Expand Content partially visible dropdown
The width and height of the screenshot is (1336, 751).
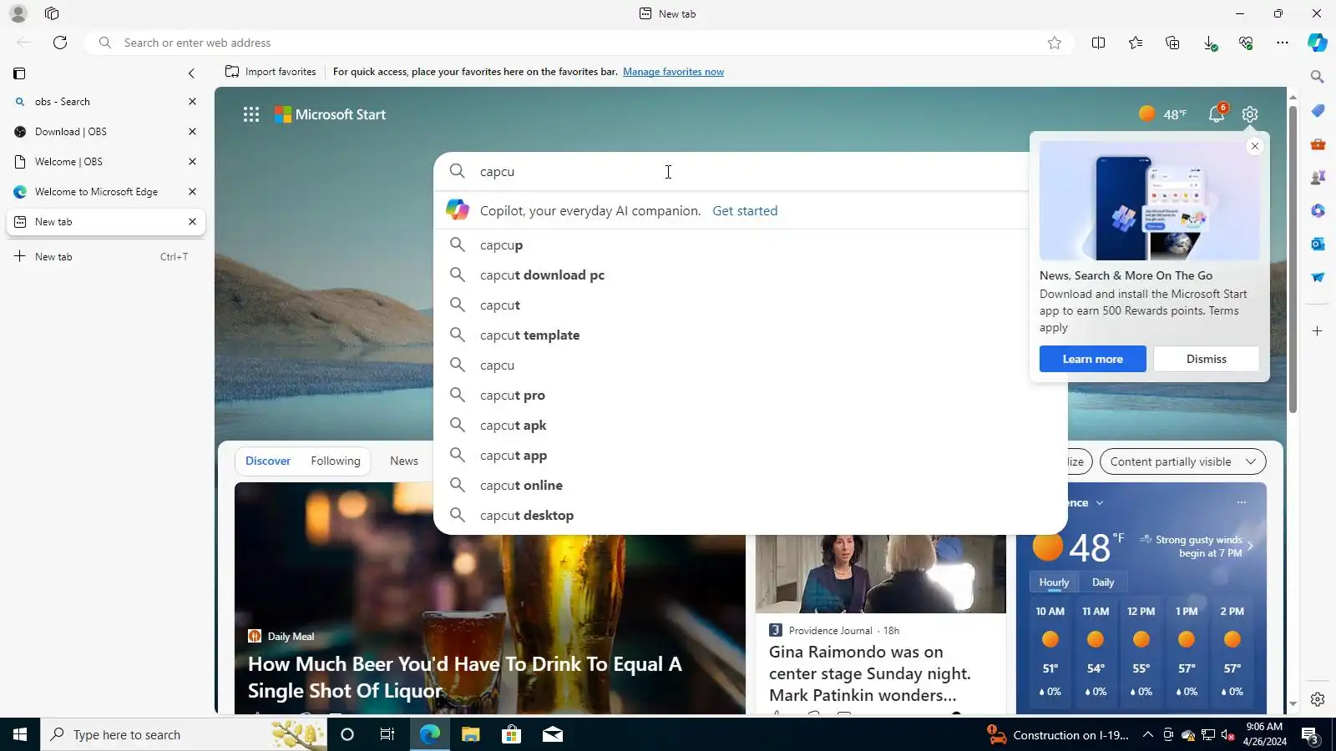[1183, 462]
